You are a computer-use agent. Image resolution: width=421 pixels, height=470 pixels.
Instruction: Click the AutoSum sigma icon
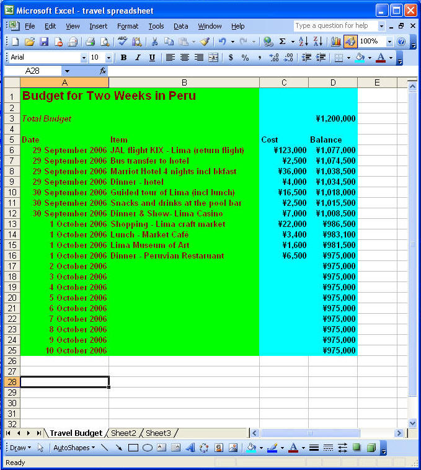coord(282,42)
